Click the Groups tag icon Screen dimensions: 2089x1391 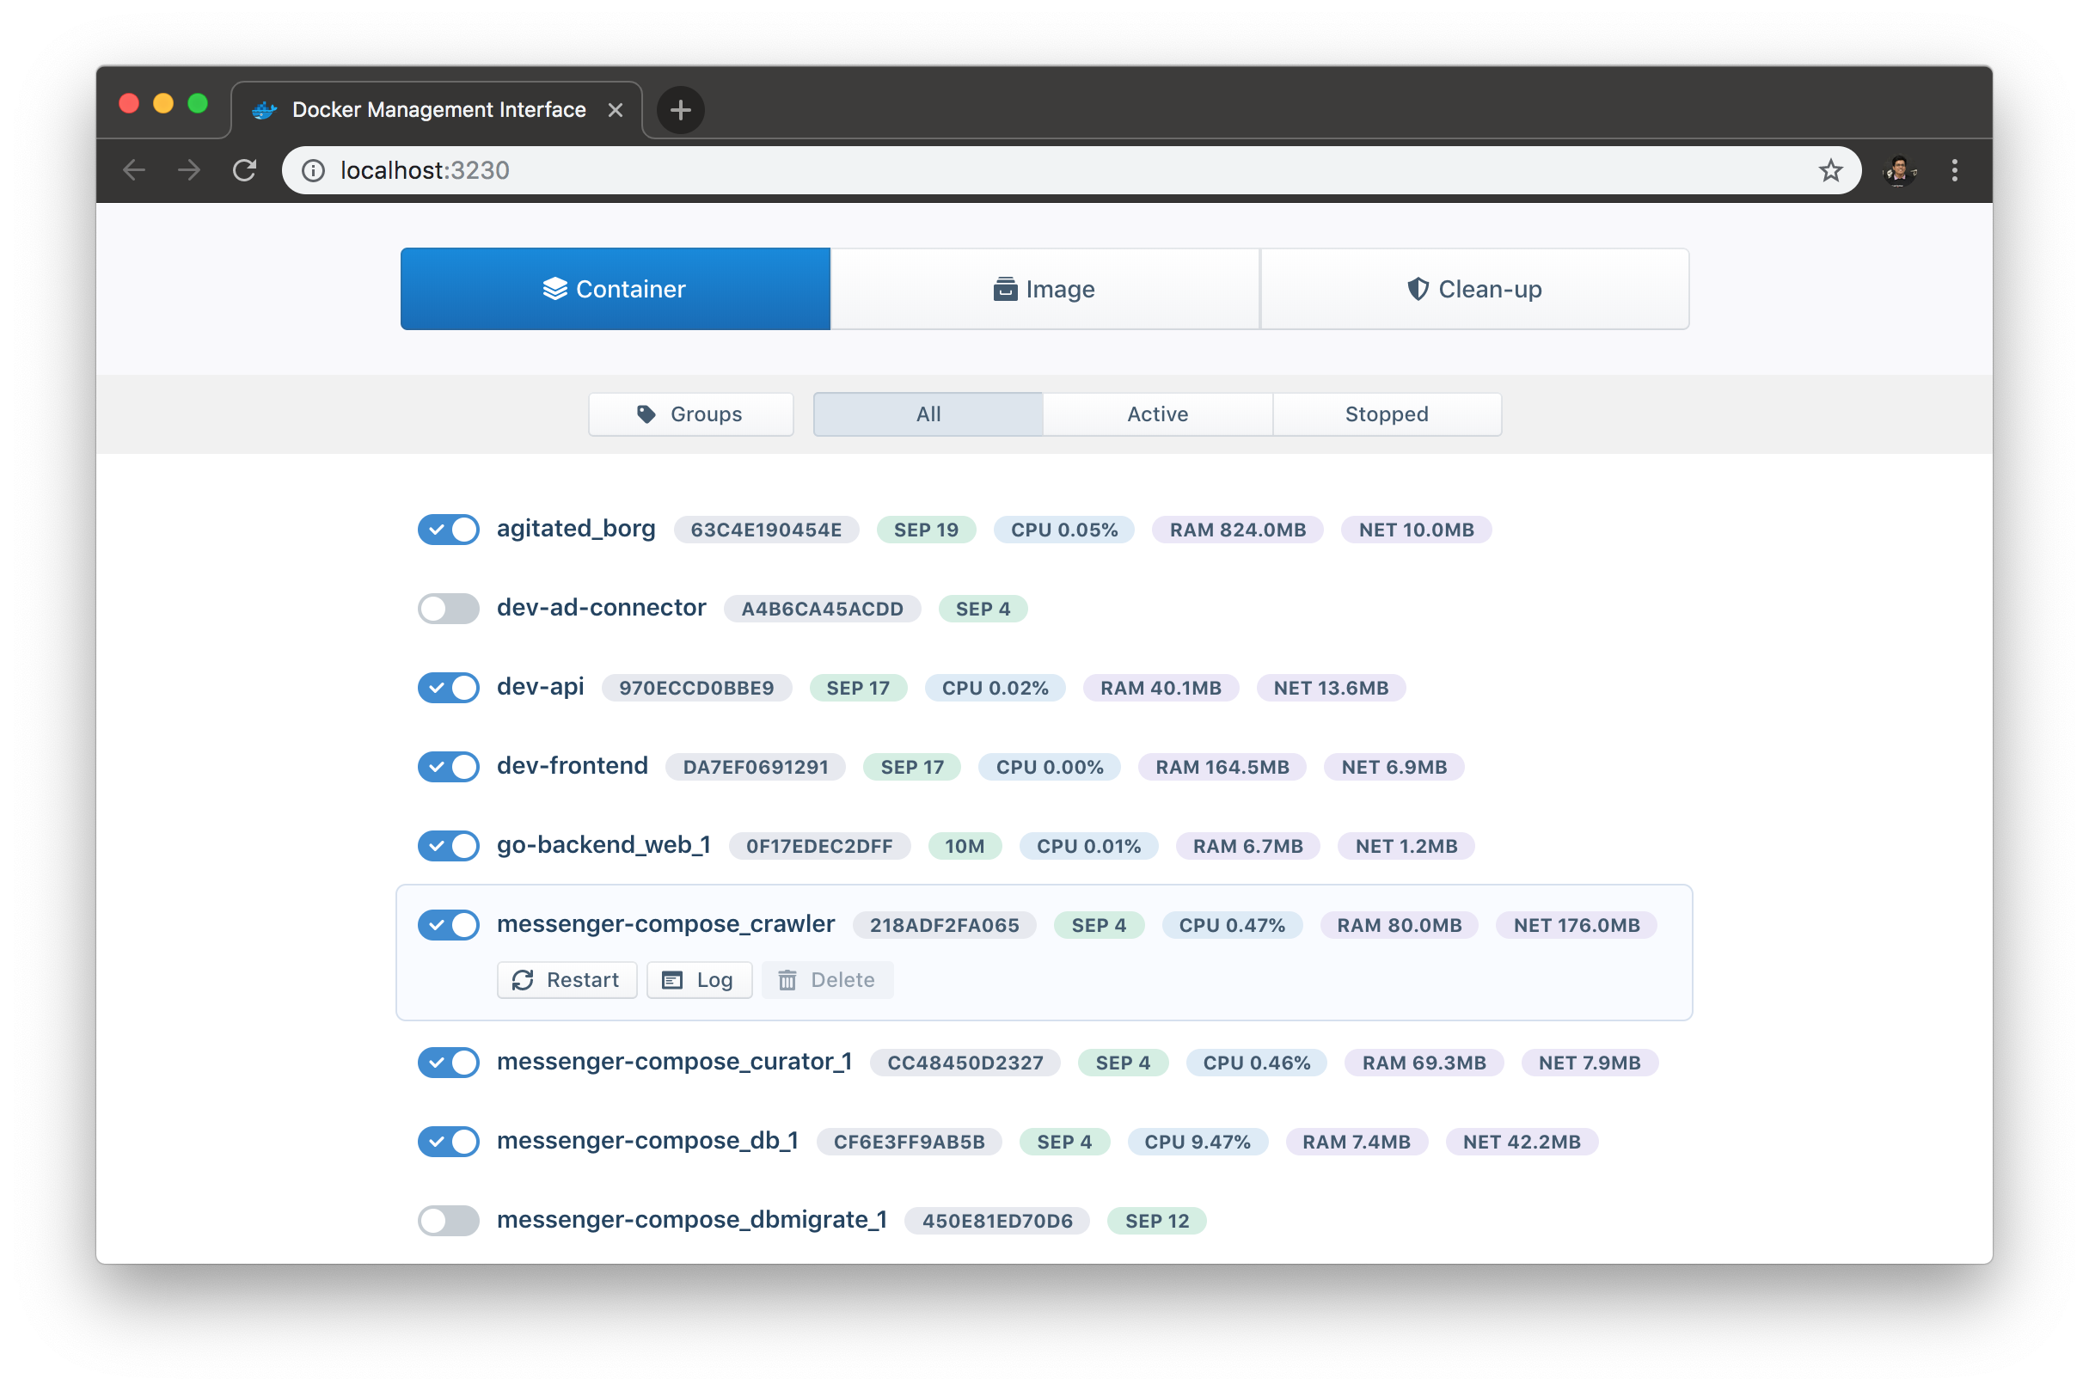[x=646, y=414]
